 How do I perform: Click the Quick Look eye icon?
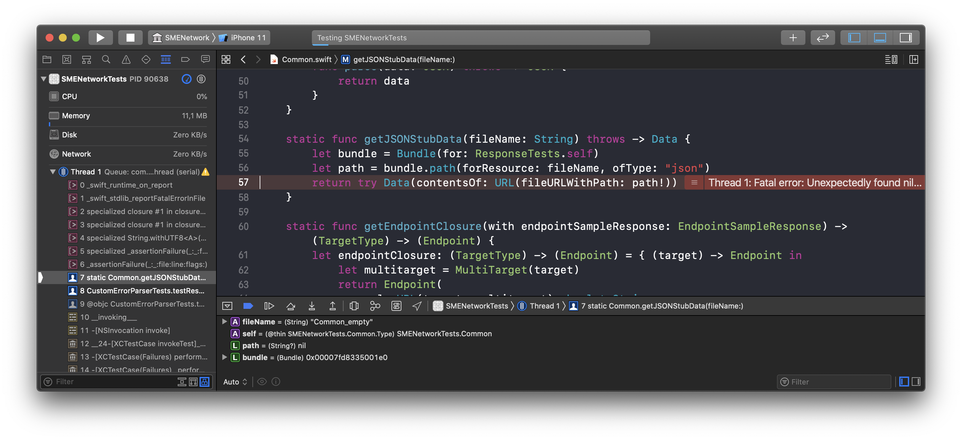pyautogui.click(x=262, y=382)
